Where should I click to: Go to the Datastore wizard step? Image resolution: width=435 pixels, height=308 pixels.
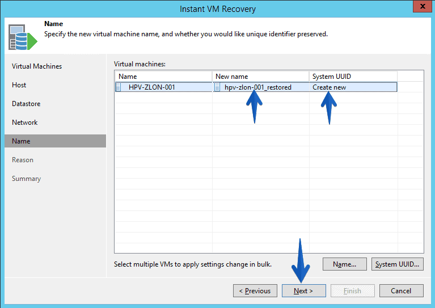click(26, 104)
